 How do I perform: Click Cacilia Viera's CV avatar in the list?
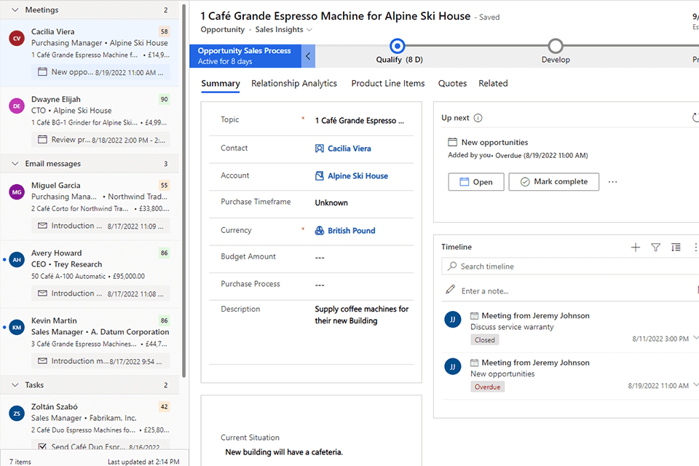16,39
